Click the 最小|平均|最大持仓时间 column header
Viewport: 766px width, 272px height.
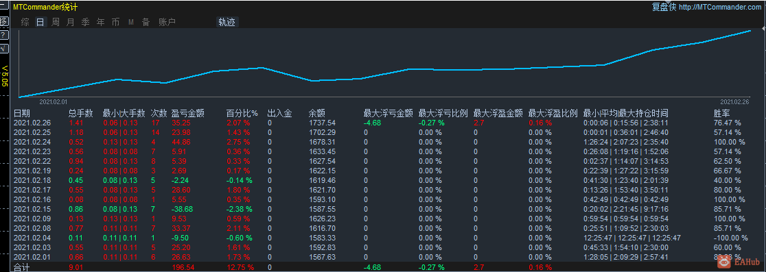pyautogui.click(x=626, y=113)
